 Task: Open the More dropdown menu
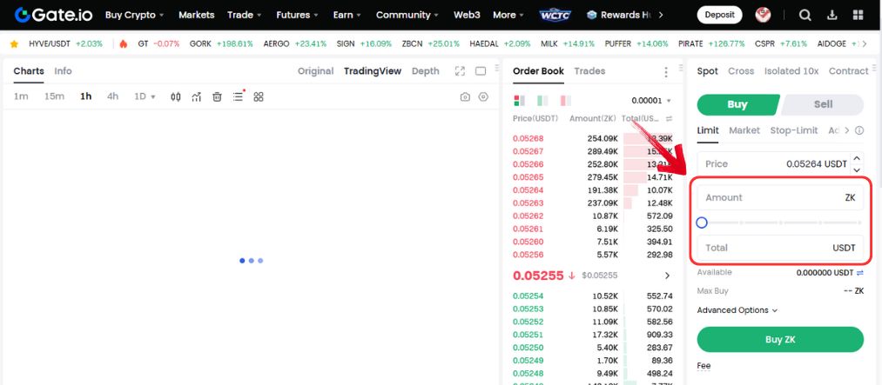(x=508, y=15)
